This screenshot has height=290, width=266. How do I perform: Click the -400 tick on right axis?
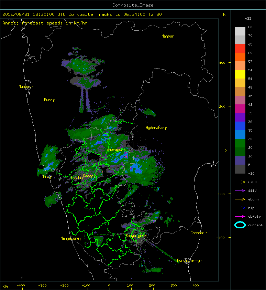[220, 238]
